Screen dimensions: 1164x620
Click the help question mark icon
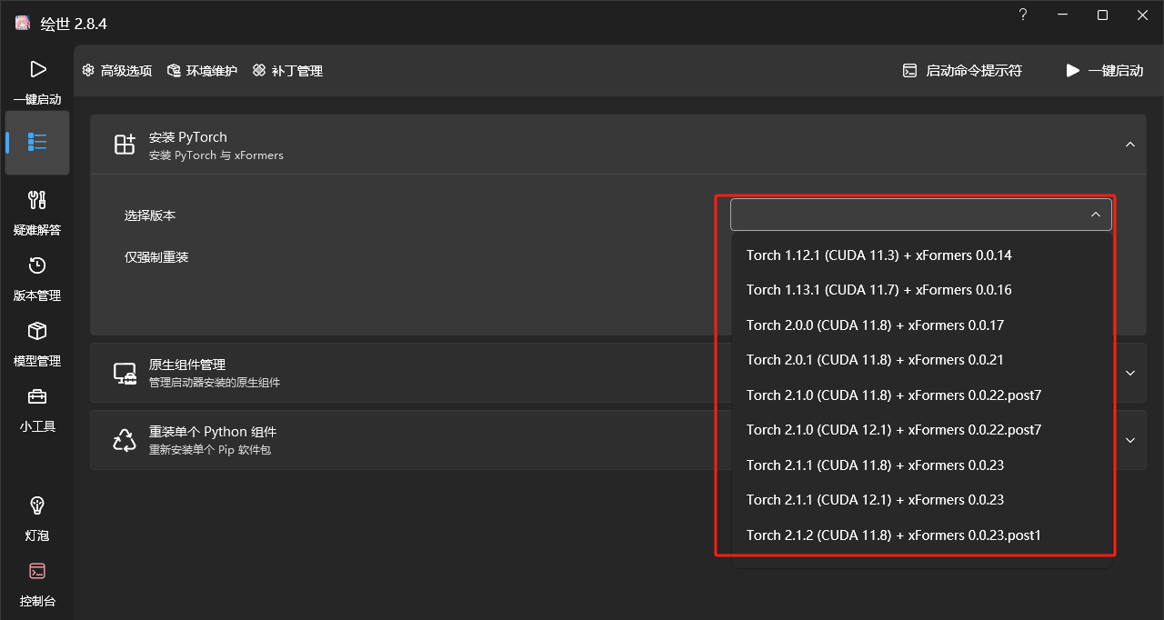(x=1023, y=15)
